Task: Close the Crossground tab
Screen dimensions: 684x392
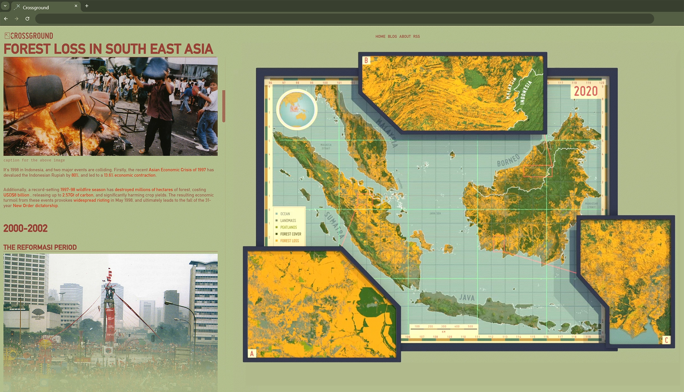Action: [x=76, y=6]
